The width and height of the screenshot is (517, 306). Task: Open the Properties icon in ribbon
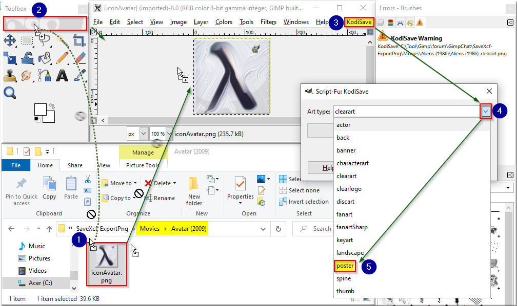[x=240, y=184]
